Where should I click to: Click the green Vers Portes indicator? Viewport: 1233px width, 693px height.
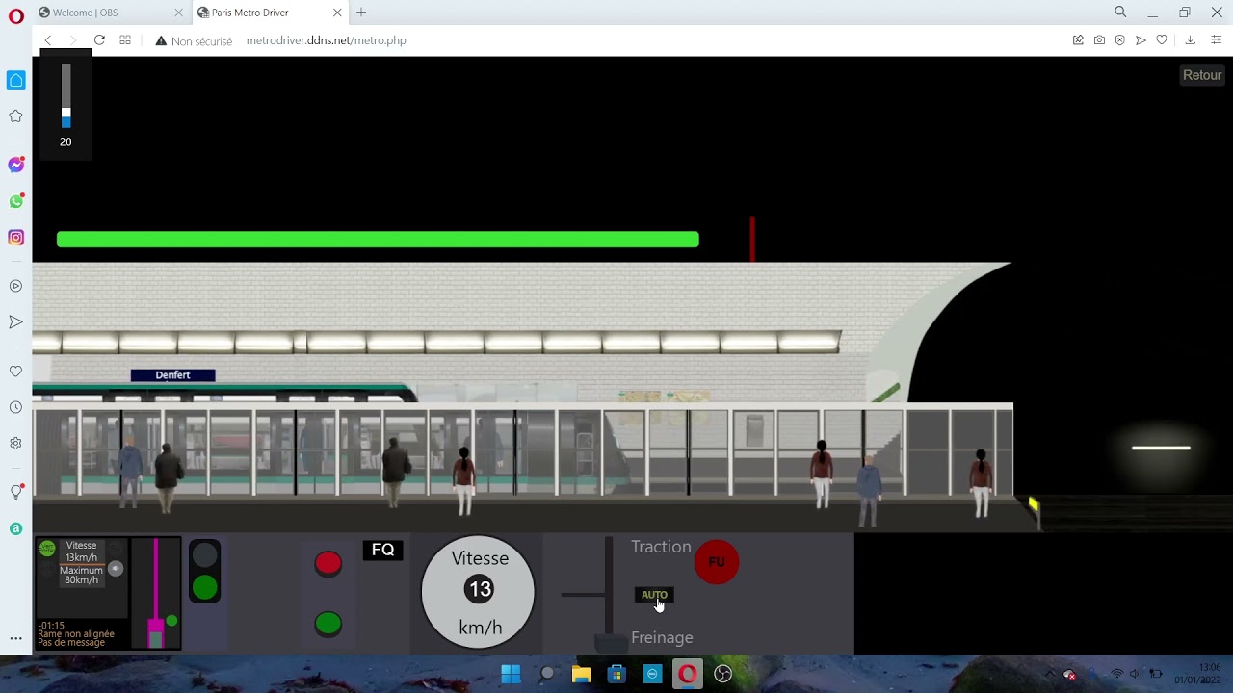pos(47,549)
